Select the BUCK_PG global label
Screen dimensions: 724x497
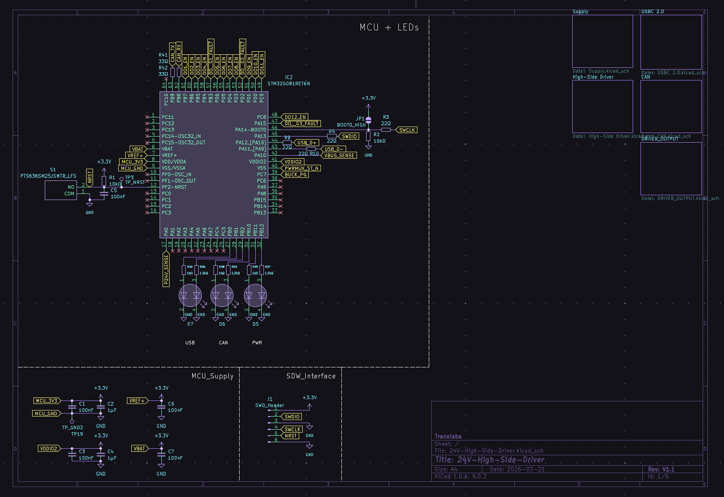point(295,174)
